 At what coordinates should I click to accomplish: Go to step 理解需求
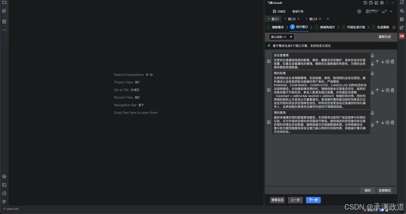[x=275, y=27]
